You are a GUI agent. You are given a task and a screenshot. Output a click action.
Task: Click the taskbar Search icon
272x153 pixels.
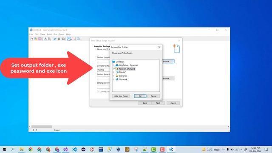coord(13,150)
